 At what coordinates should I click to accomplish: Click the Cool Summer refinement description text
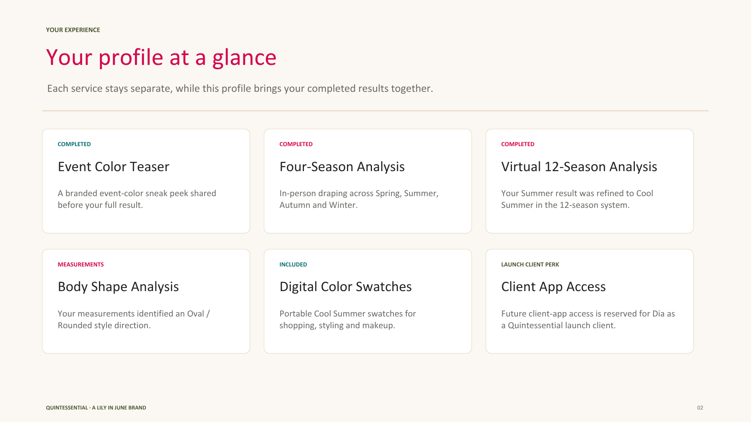point(577,199)
